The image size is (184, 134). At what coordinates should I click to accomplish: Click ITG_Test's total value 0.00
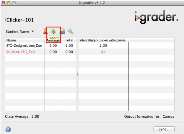pos(69,52)
